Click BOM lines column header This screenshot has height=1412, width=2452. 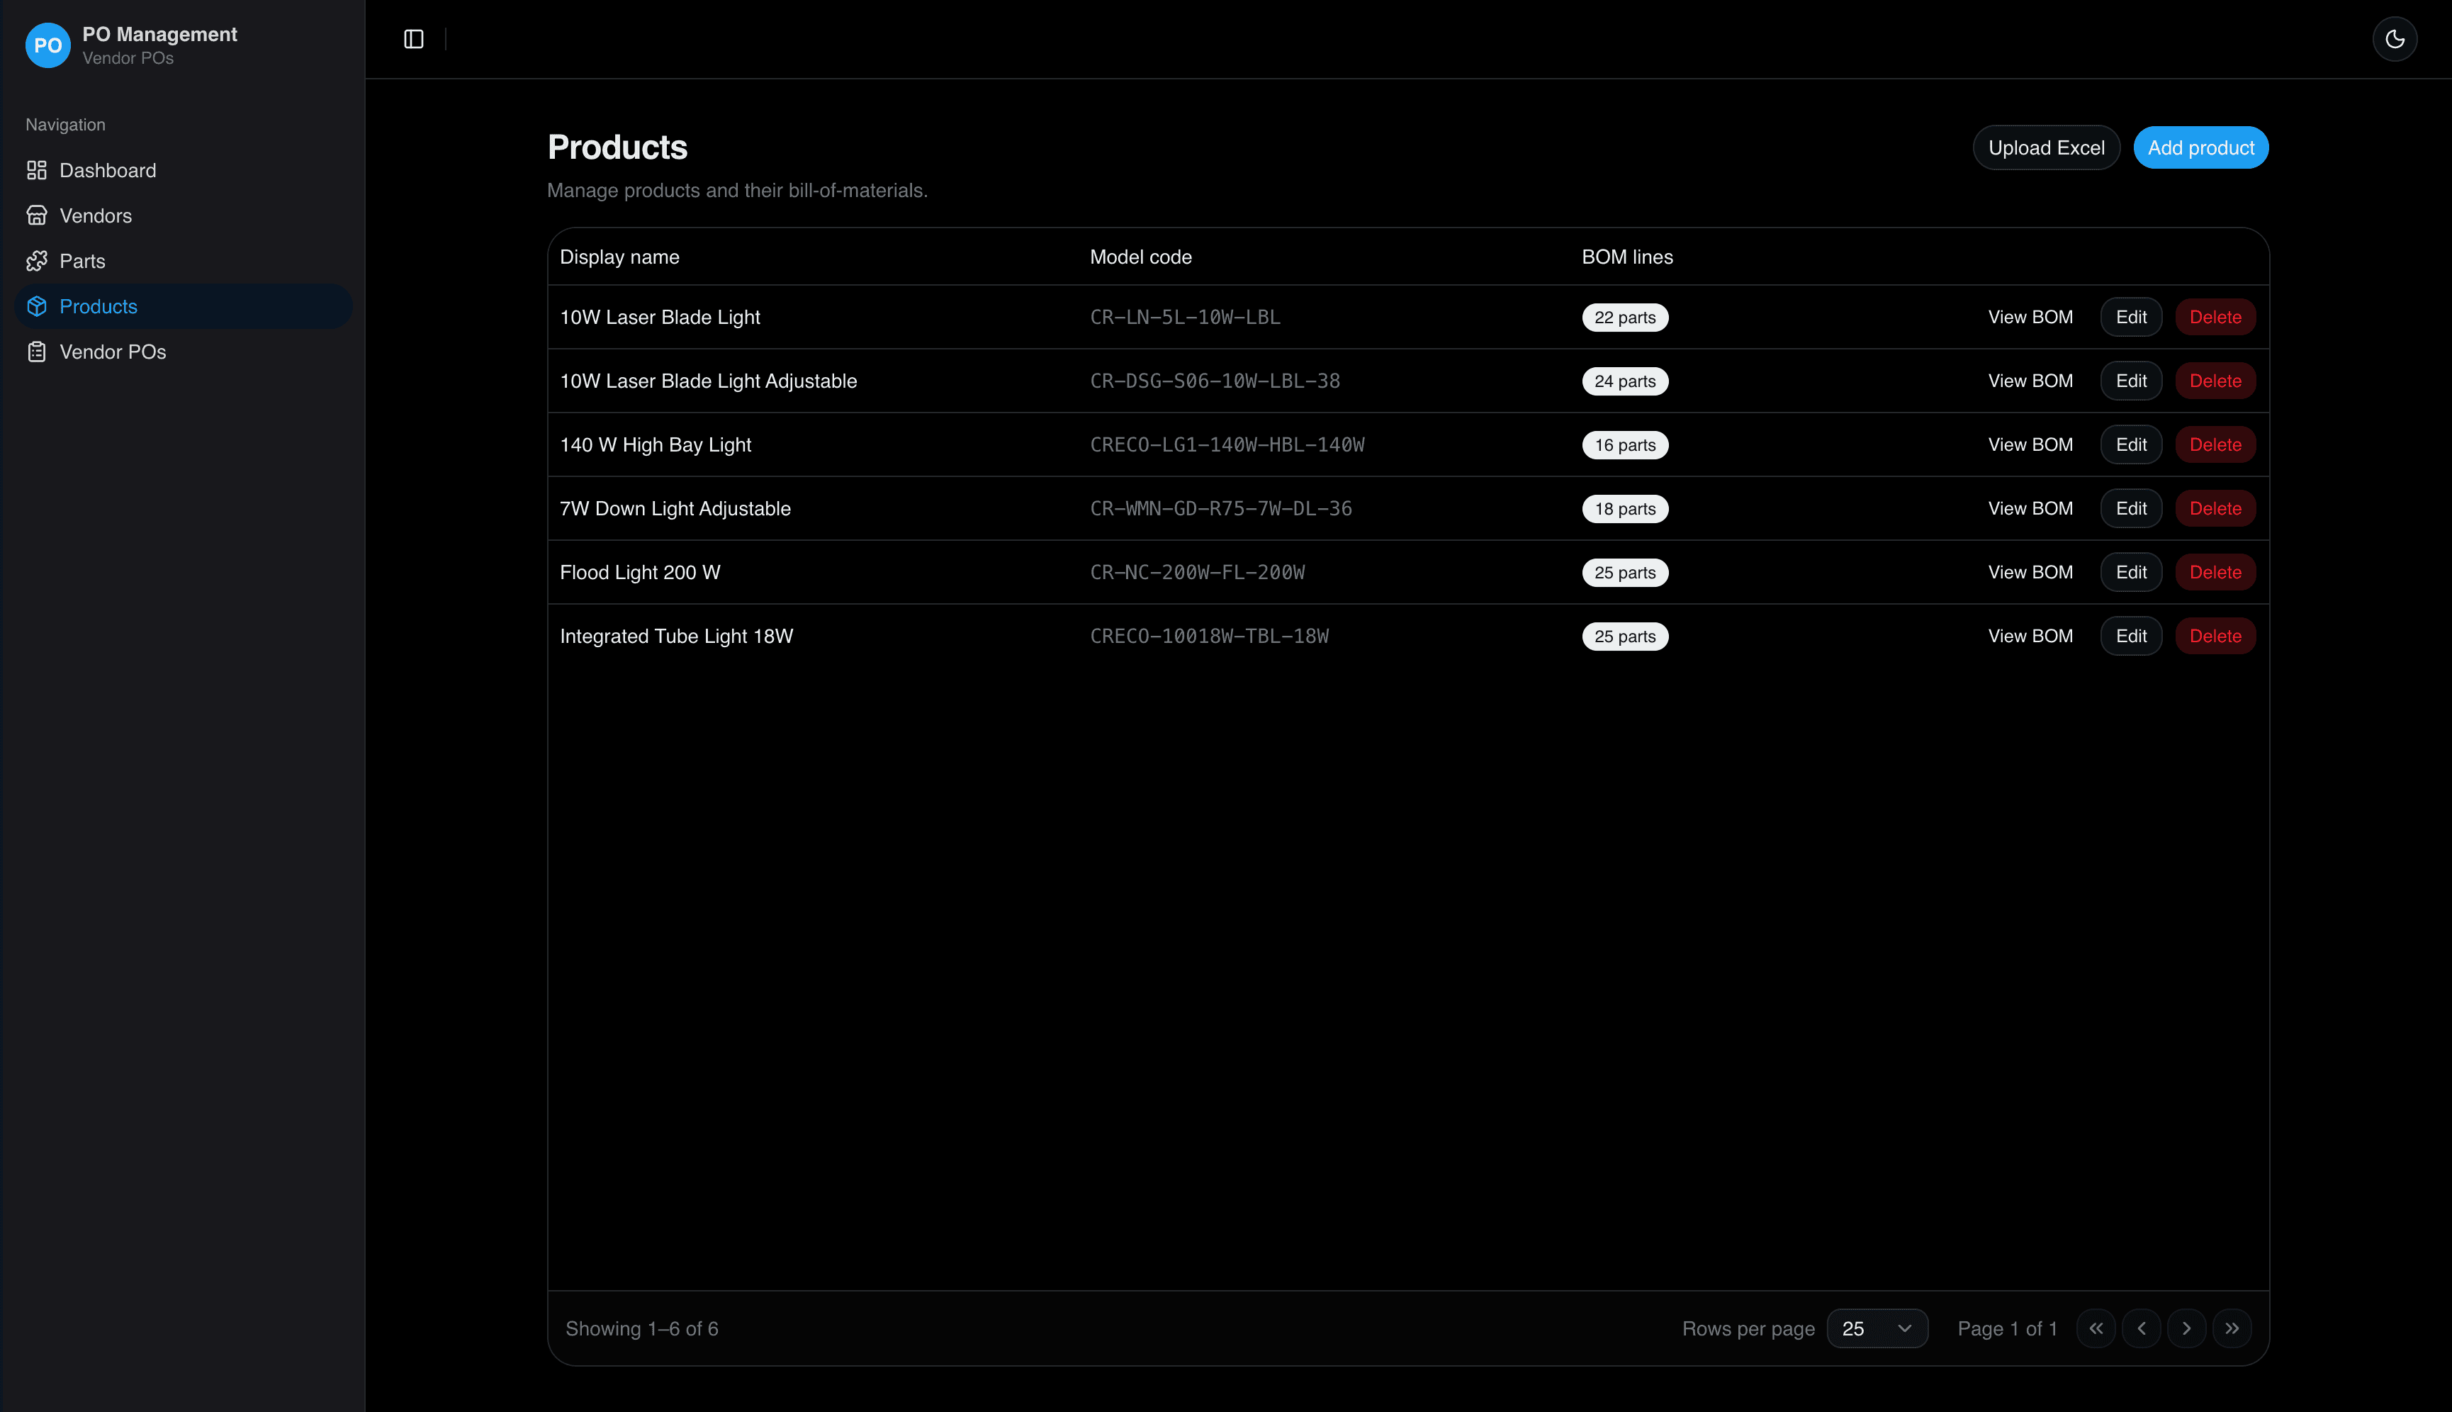1627,257
